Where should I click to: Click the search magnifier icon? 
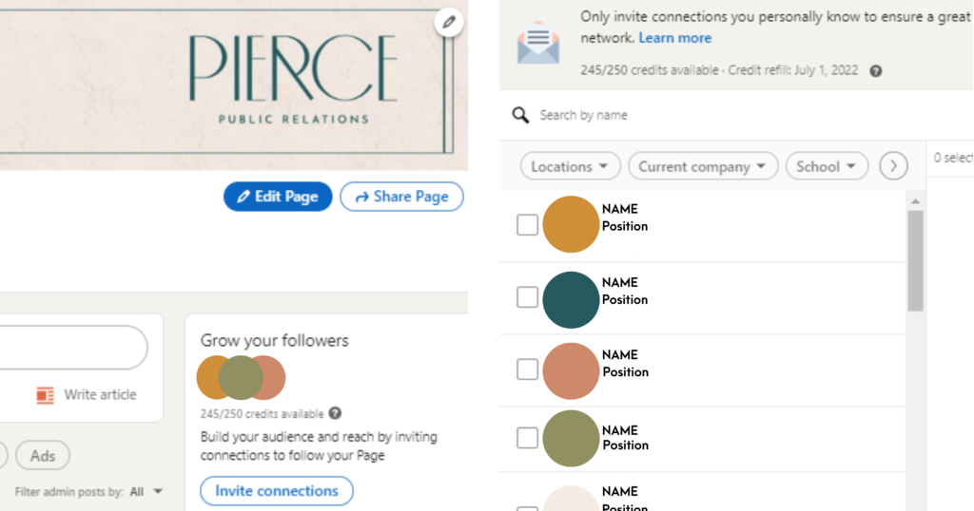520,115
